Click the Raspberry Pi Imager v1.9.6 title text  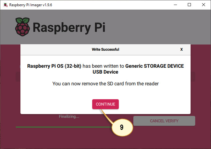[x=30, y=5]
